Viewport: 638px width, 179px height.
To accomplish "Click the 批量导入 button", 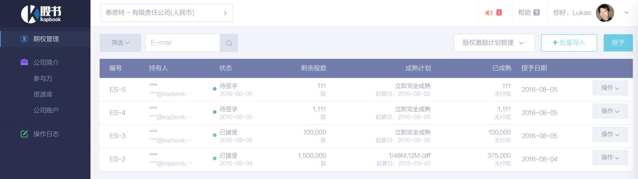I will [x=569, y=43].
